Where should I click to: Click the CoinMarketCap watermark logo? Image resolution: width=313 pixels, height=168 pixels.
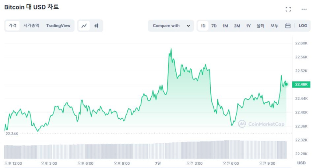(261, 124)
